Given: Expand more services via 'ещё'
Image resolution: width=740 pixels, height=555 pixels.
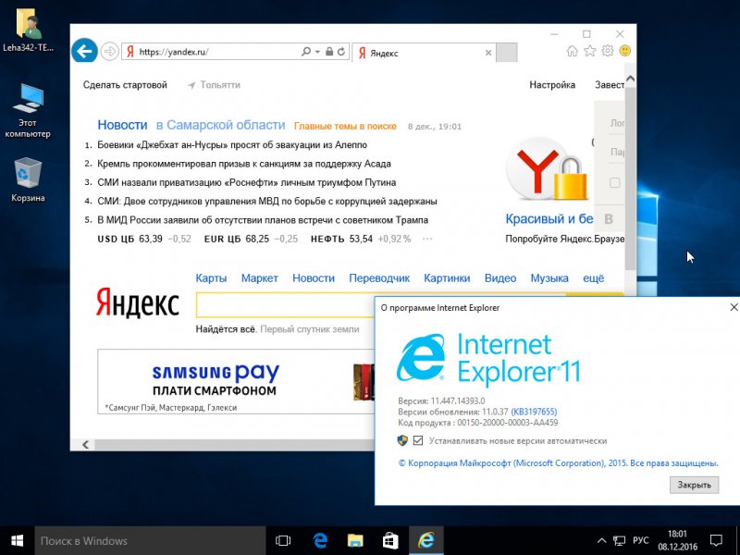Looking at the screenshot, I should (x=593, y=278).
